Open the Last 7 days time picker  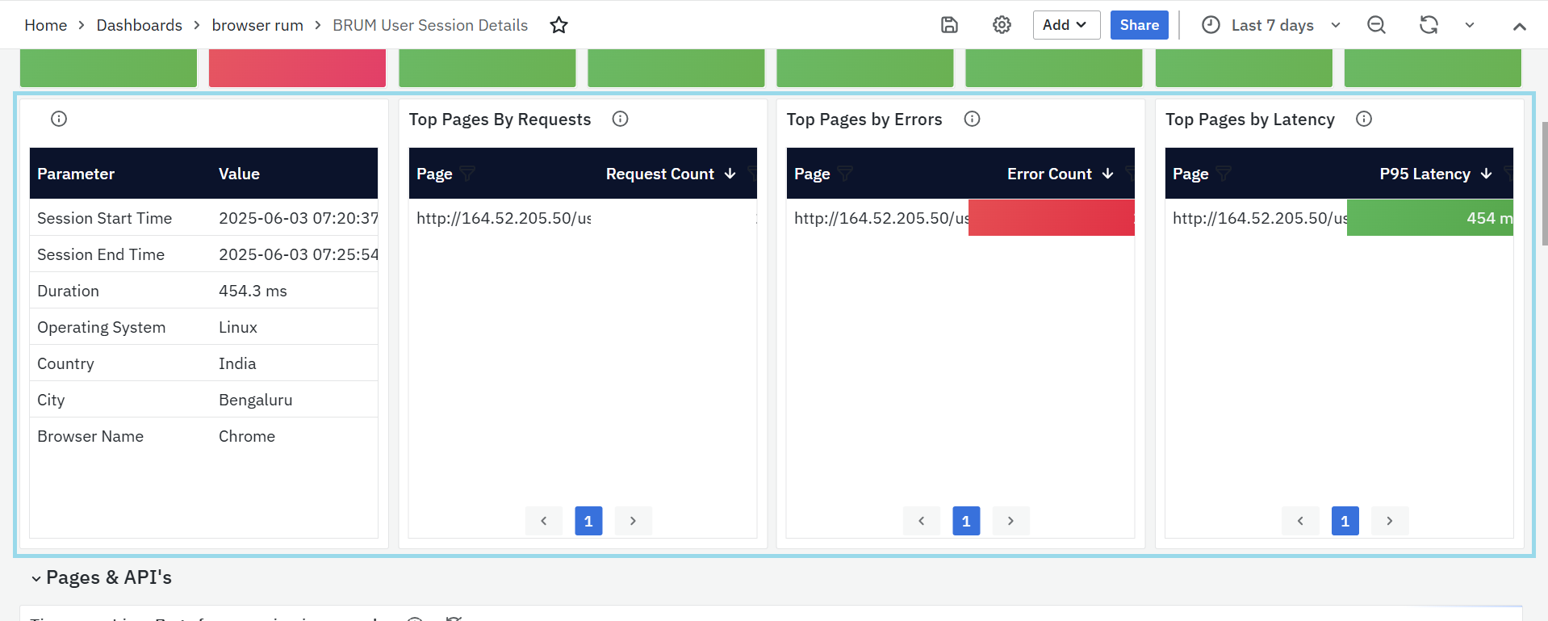(1271, 25)
